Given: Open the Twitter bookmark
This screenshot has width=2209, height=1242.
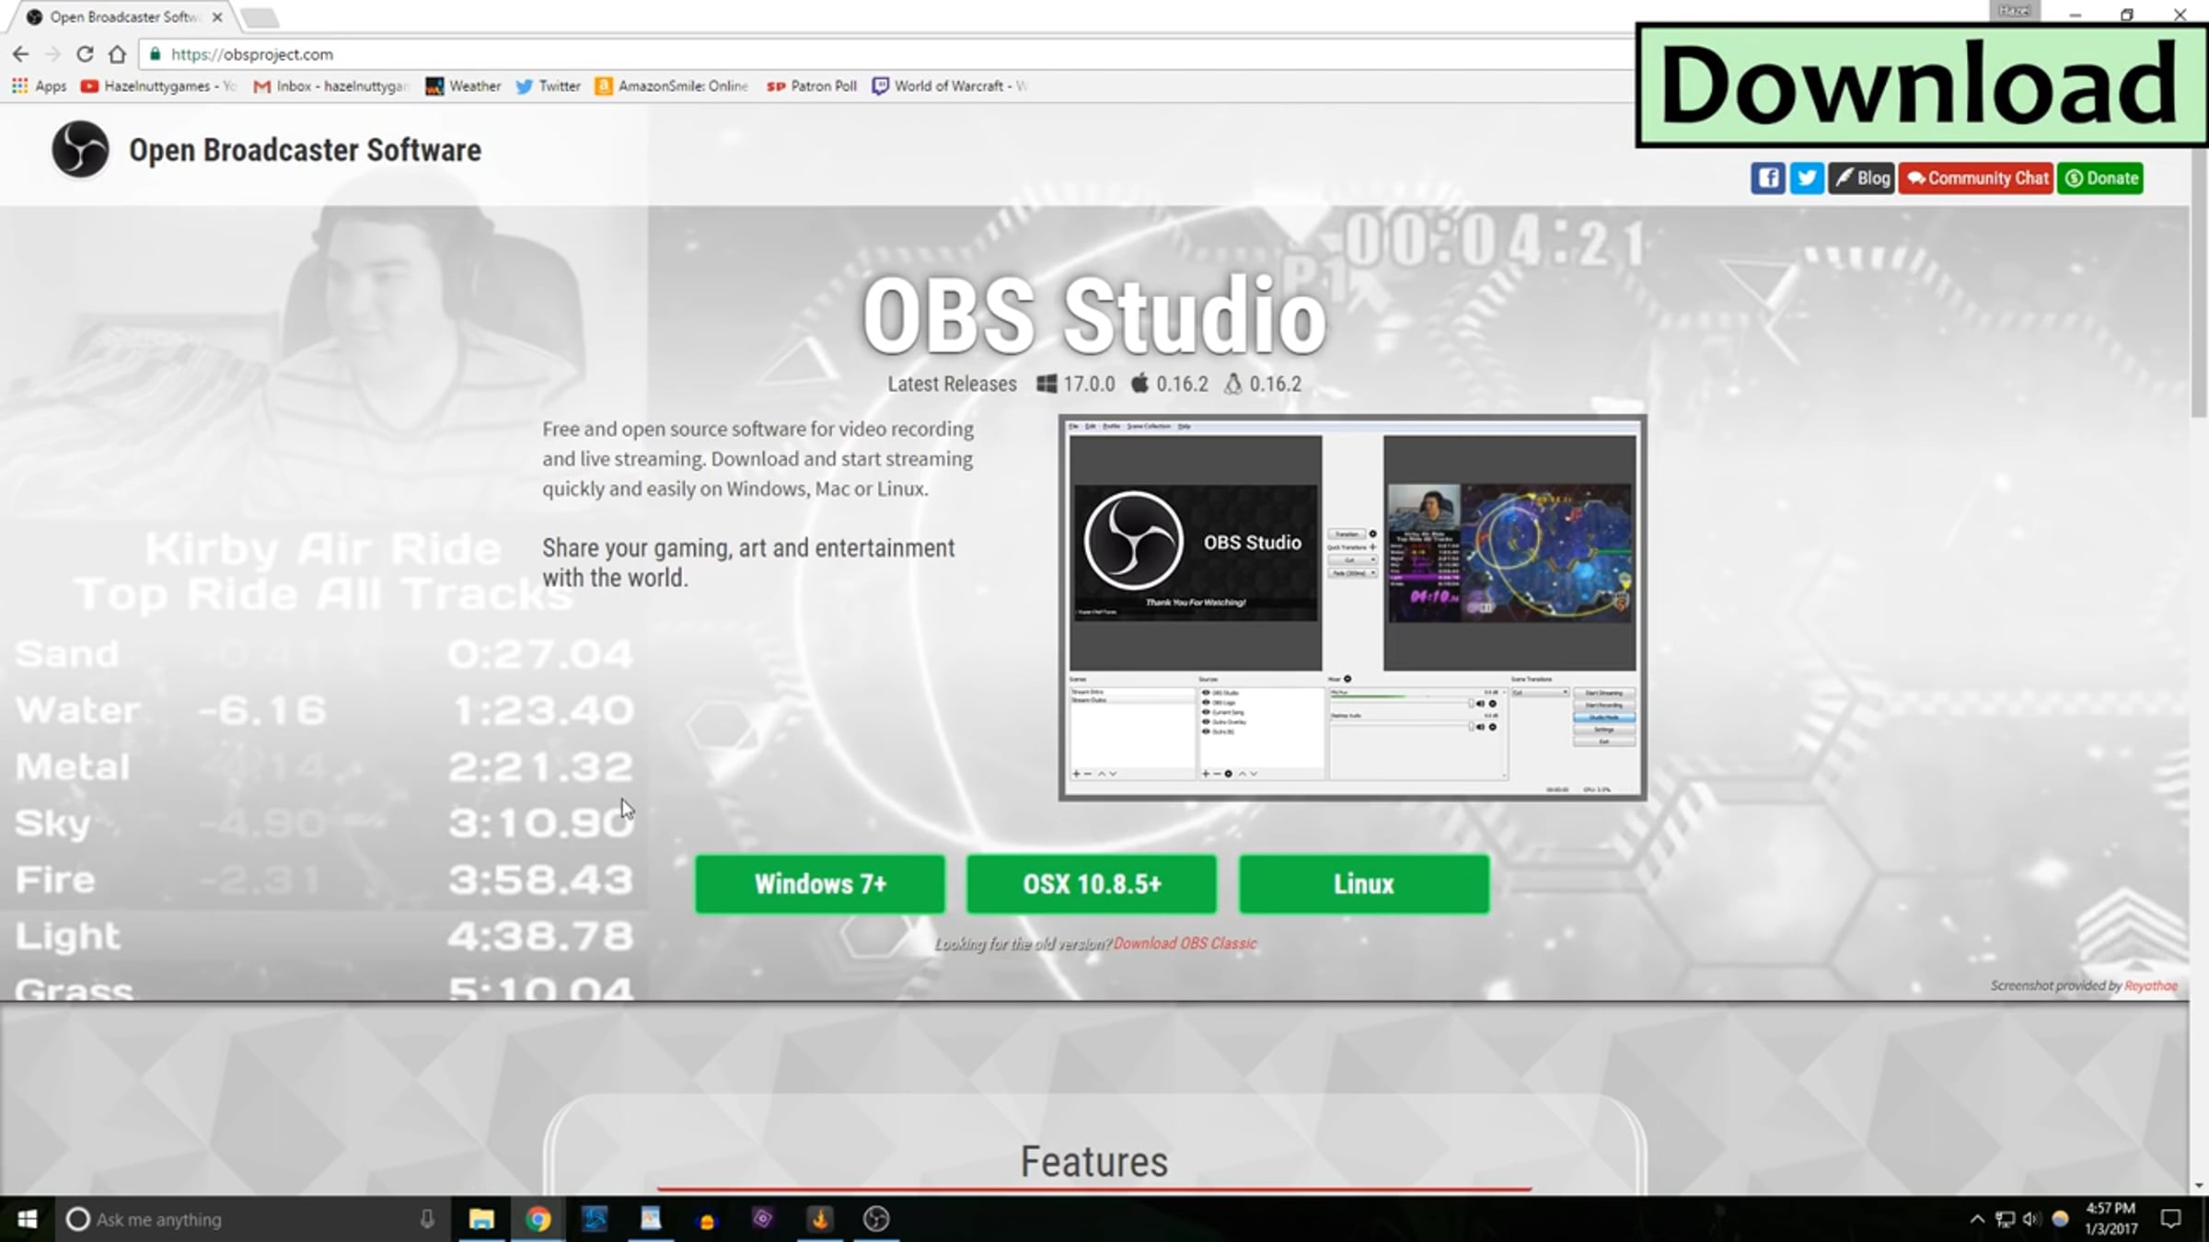Looking at the screenshot, I should click(548, 86).
